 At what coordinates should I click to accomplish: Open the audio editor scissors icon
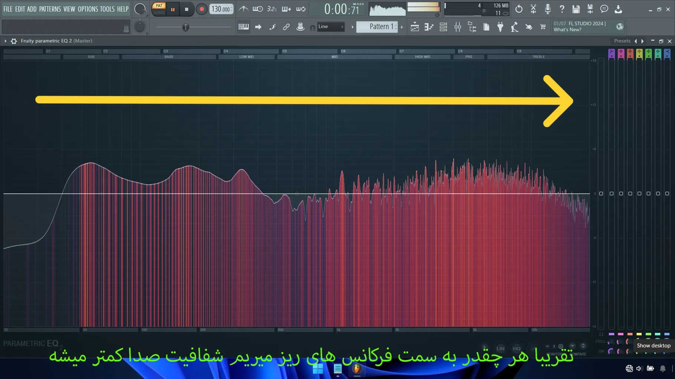point(533,9)
